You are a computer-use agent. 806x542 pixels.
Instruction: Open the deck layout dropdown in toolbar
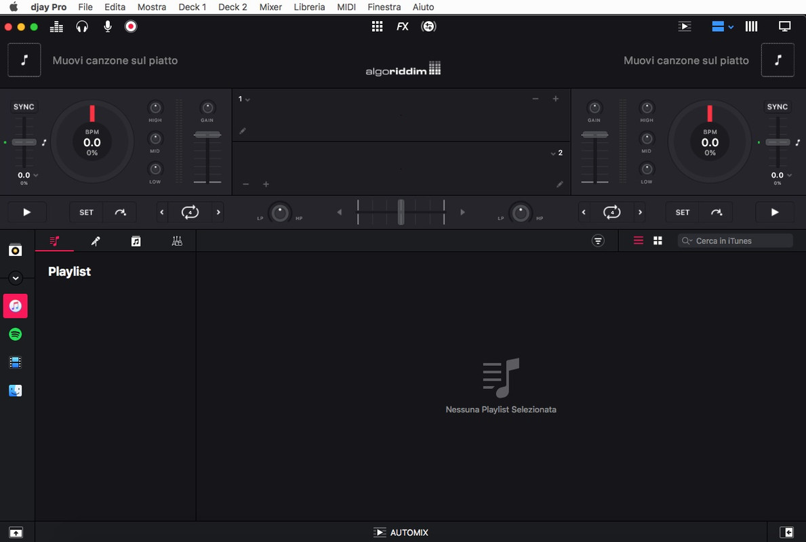click(x=722, y=26)
